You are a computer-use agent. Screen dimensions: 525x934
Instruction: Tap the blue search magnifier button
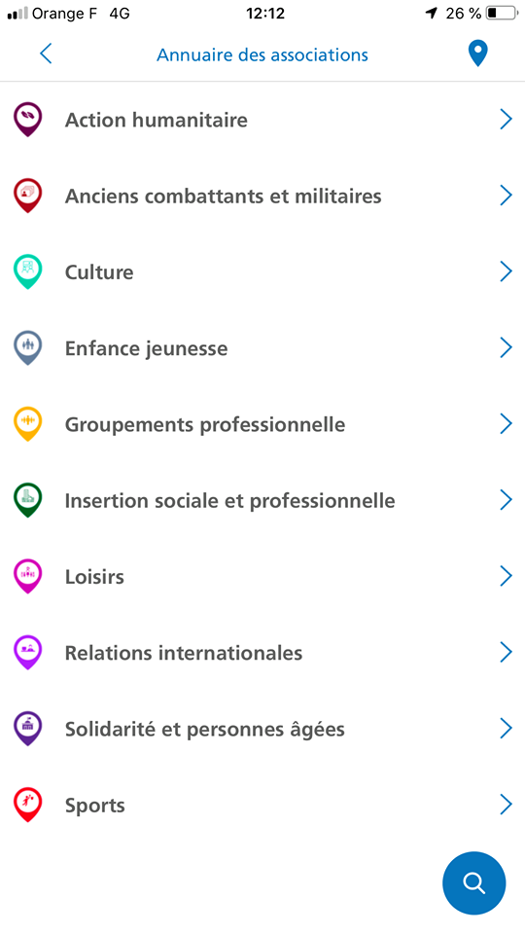coord(473,882)
